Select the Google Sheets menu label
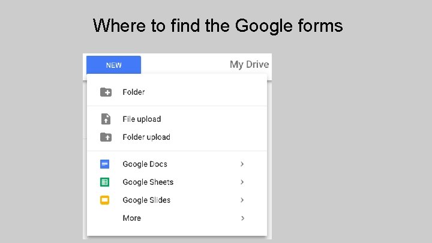The height and width of the screenshot is (243, 432). click(148, 182)
